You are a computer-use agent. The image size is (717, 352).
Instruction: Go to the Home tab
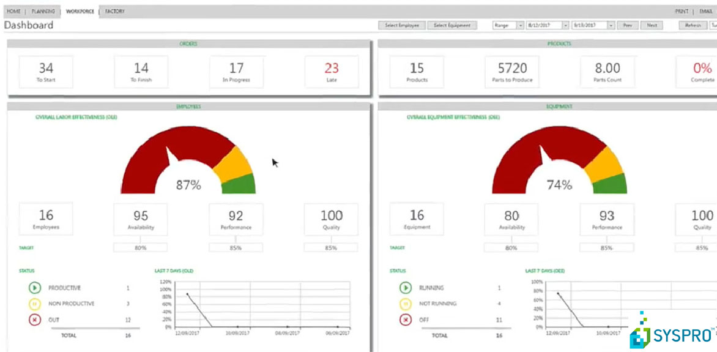[13, 12]
